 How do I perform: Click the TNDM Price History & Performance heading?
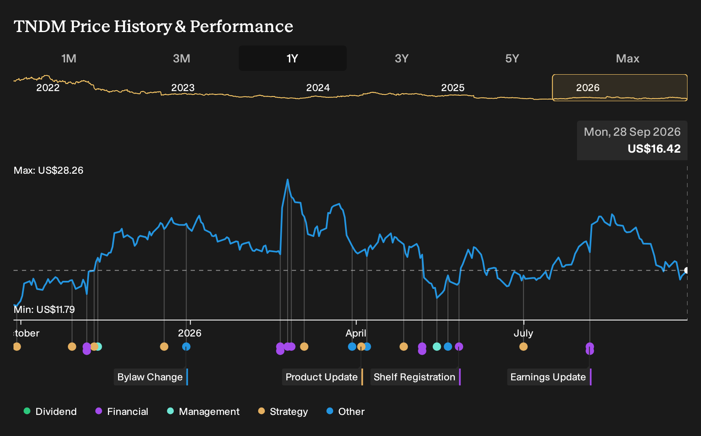pos(154,27)
